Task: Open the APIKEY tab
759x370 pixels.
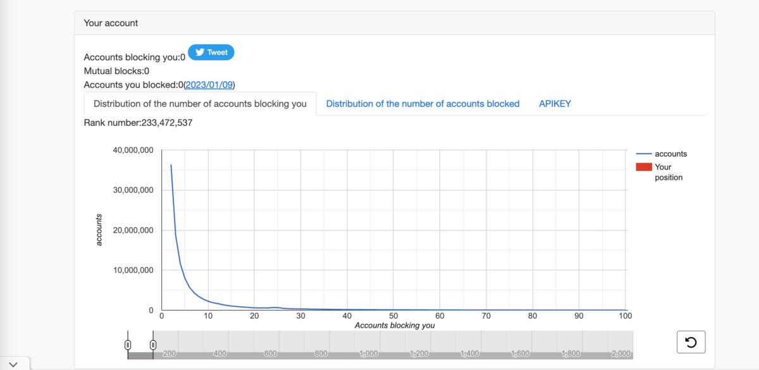Action: click(555, 104)
